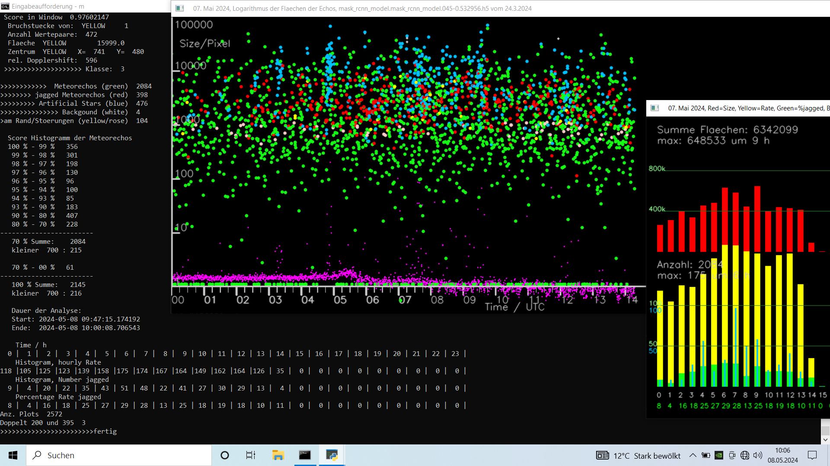Open network globe tray icon

[x=744, y=455]
